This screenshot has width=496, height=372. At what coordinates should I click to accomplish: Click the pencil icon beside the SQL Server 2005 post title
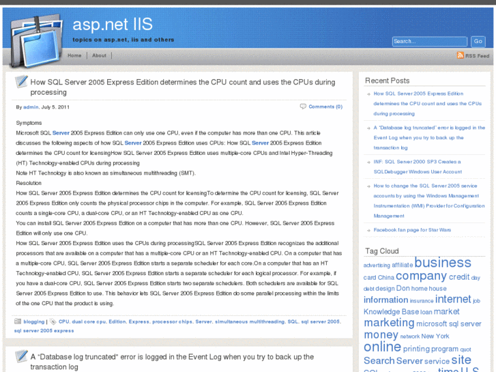click(22, 82)
